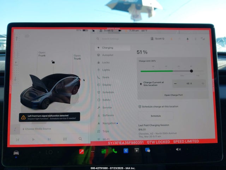
Task: Tap the signal strength icon in settings header
Action: pyautogui.click(x=203, y=39)
